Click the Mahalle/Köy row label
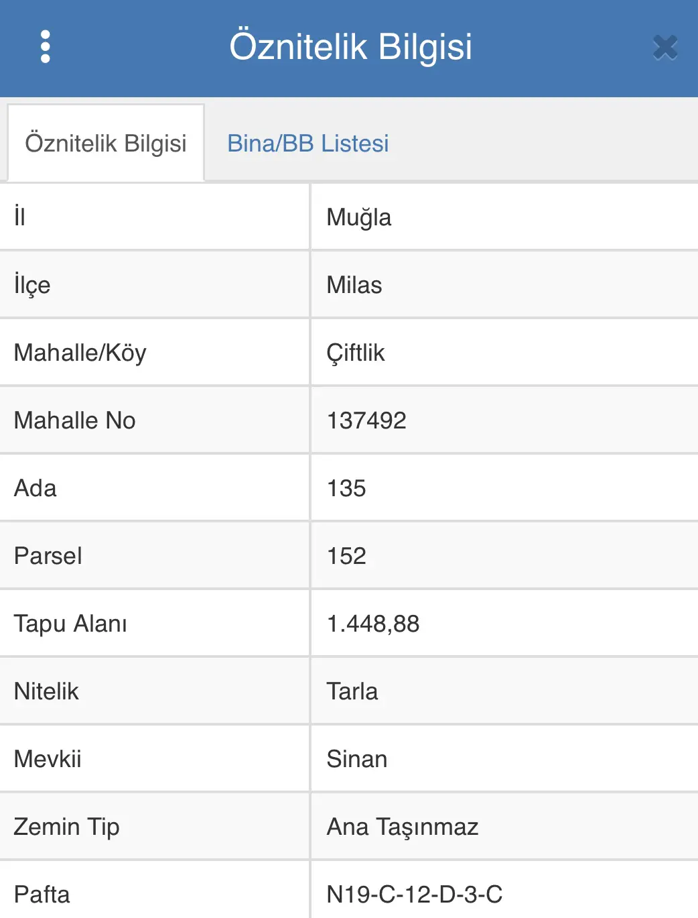The width and height of the screenshot is (698, 918). (x=80, y=353)
